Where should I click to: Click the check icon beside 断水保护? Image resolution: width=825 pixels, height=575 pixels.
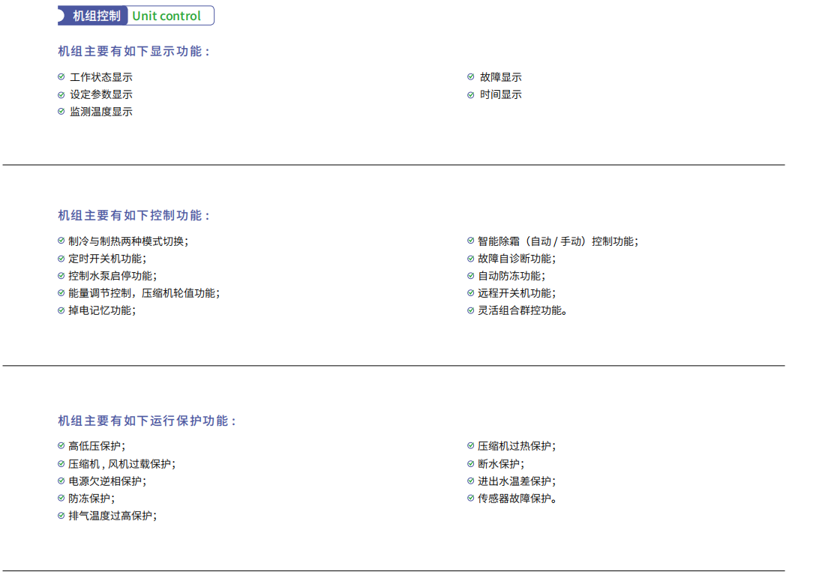[471, 463]
